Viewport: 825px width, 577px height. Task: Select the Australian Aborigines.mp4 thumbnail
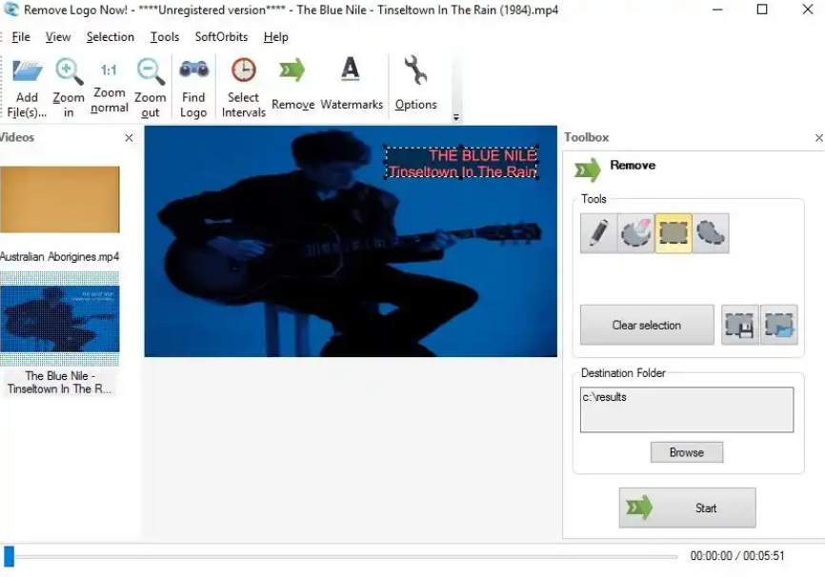60,200
